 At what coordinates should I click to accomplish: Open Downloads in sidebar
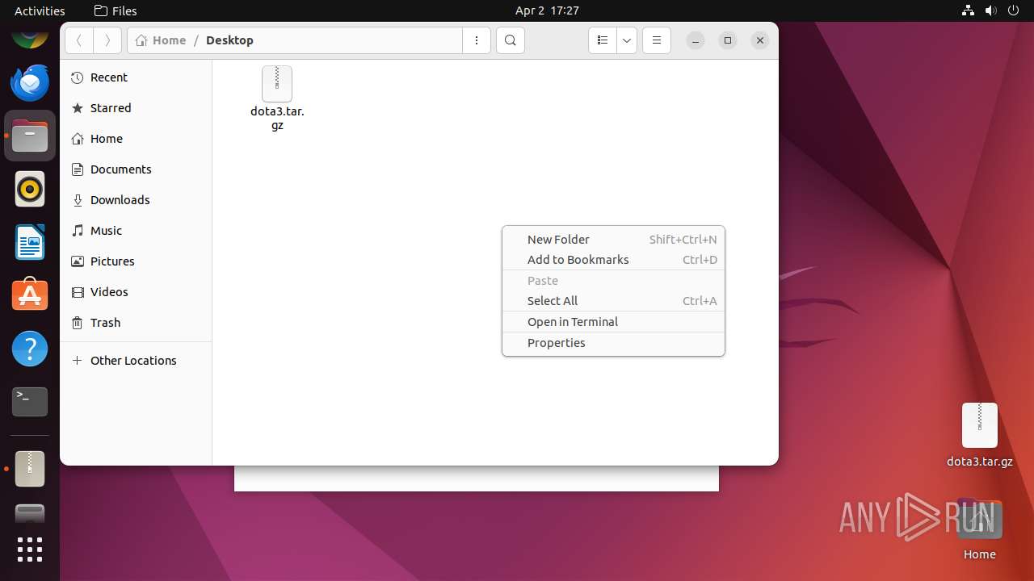(x=136, y=200)
